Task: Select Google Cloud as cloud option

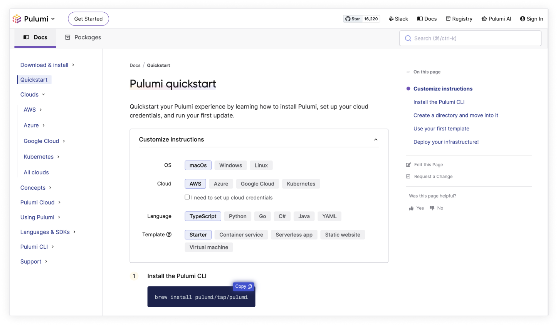Action: click(x=257, y=184)
